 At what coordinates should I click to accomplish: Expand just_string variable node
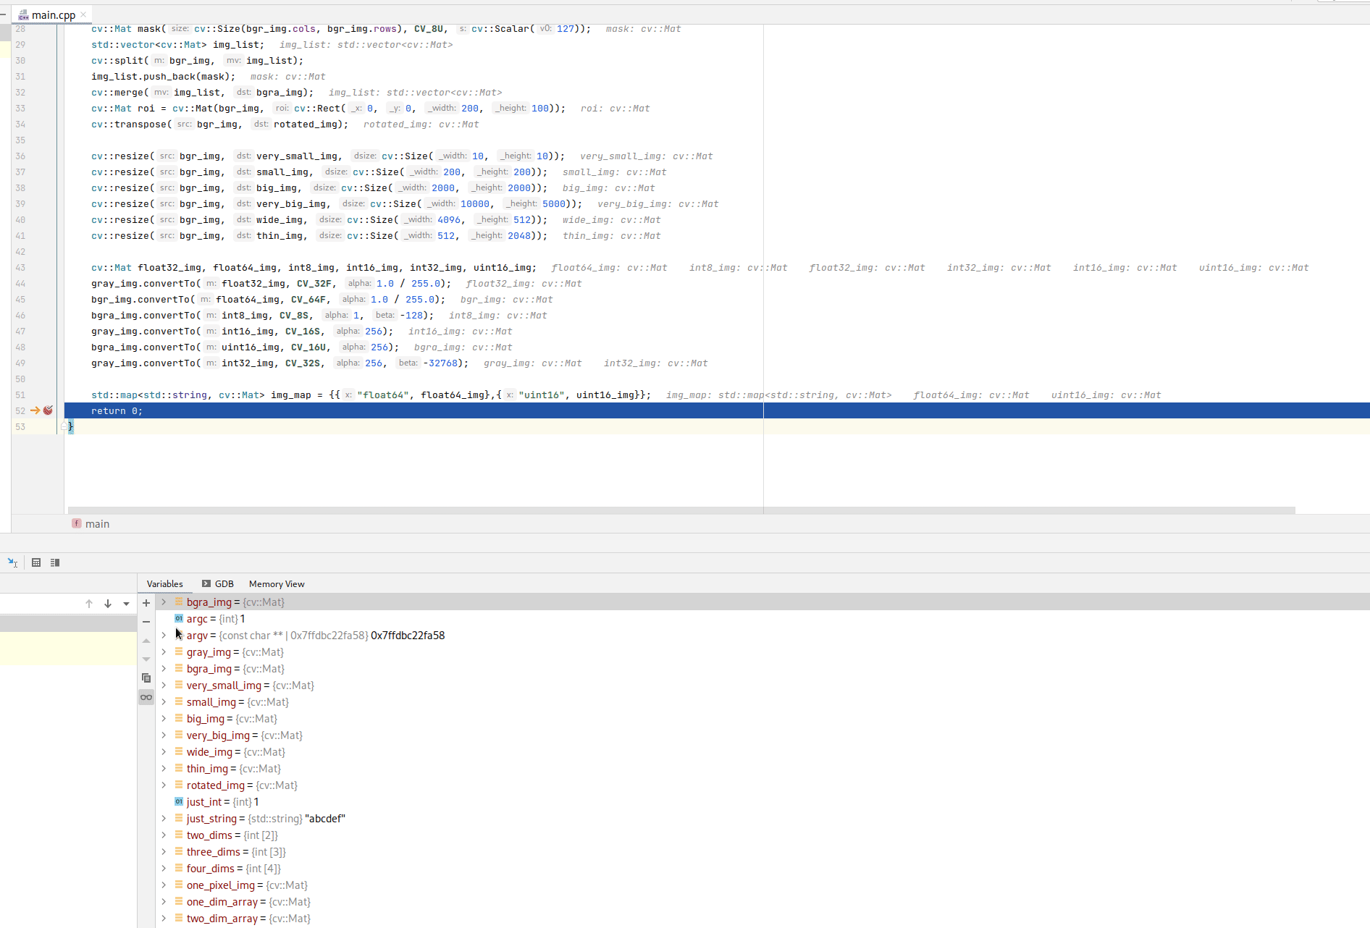(164, 818)
